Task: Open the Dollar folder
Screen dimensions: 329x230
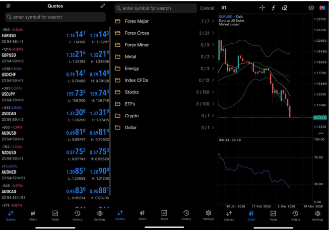Action: coord(165,128)
